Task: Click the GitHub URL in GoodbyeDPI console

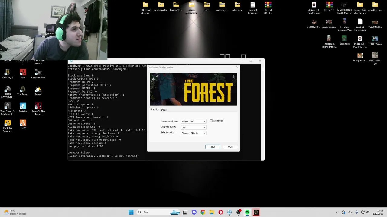Action: click(98, 69)
